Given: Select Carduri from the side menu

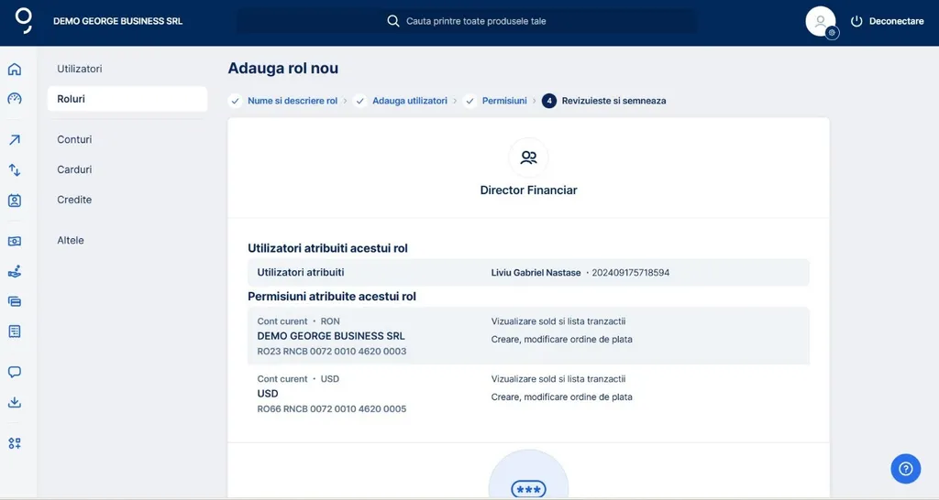Looking at the screenshot, I should (74, 169).
